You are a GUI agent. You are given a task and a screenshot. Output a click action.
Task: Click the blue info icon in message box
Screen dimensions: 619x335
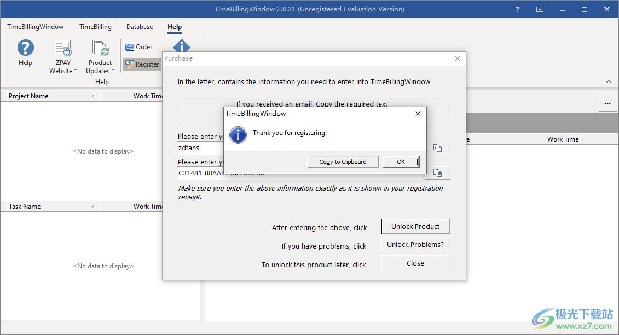click(x=238, y=135)
